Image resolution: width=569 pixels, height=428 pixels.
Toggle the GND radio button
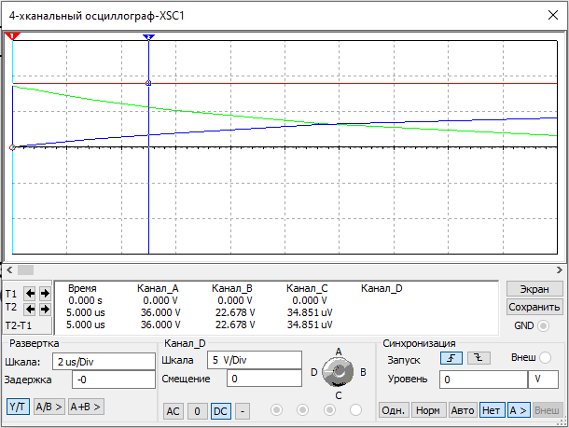543,325
